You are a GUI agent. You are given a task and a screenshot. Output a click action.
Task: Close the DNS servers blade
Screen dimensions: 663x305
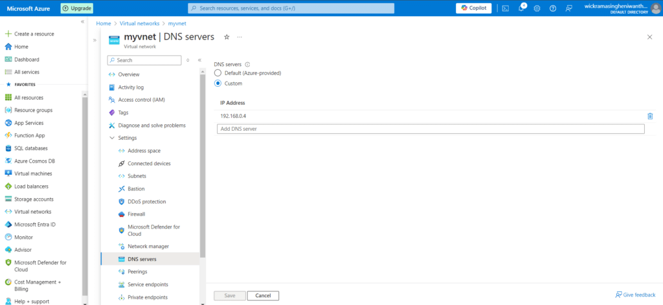649,38
